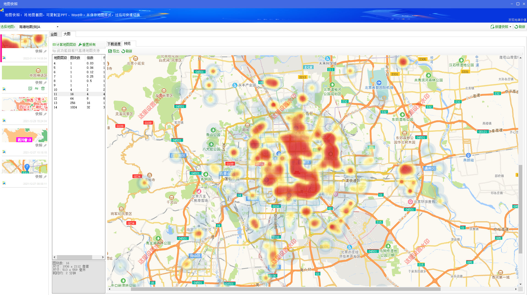Open the 下载进度 tab
Image resolution: width=527 pixels, height=295 pixels.
(114, 44)
